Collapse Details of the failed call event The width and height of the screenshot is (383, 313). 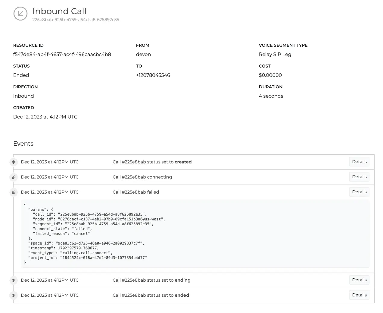point(359,192)
